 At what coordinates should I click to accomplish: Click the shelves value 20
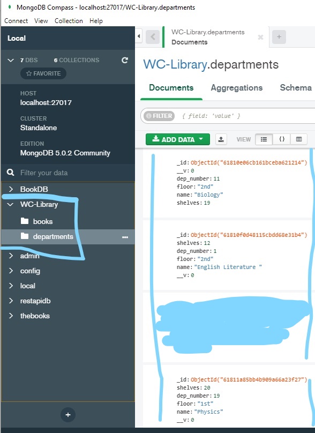coord(207,387)
